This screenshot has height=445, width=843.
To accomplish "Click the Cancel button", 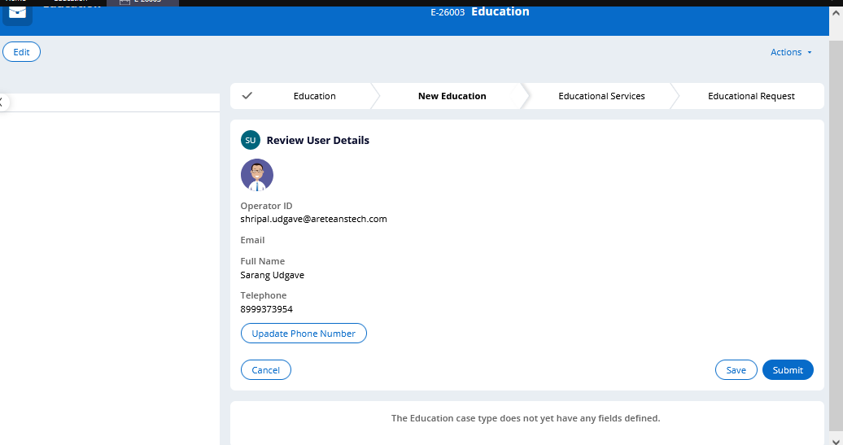I will pos(265,370).
